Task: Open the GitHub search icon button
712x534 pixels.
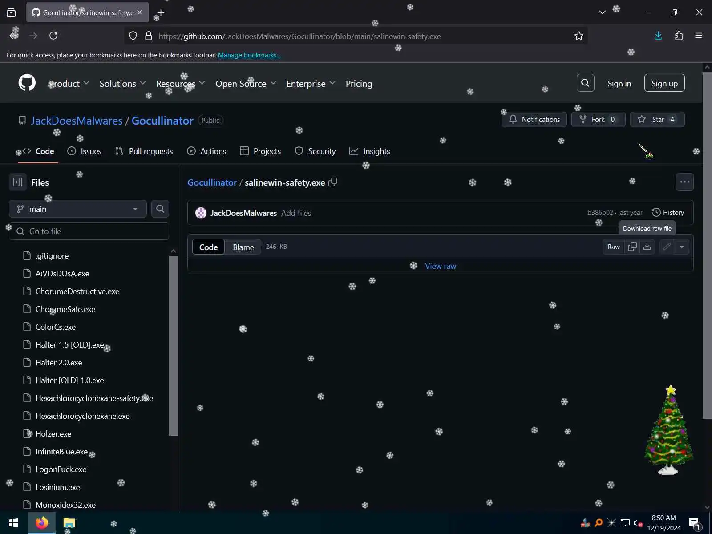Action: click(x=585, y=83)
